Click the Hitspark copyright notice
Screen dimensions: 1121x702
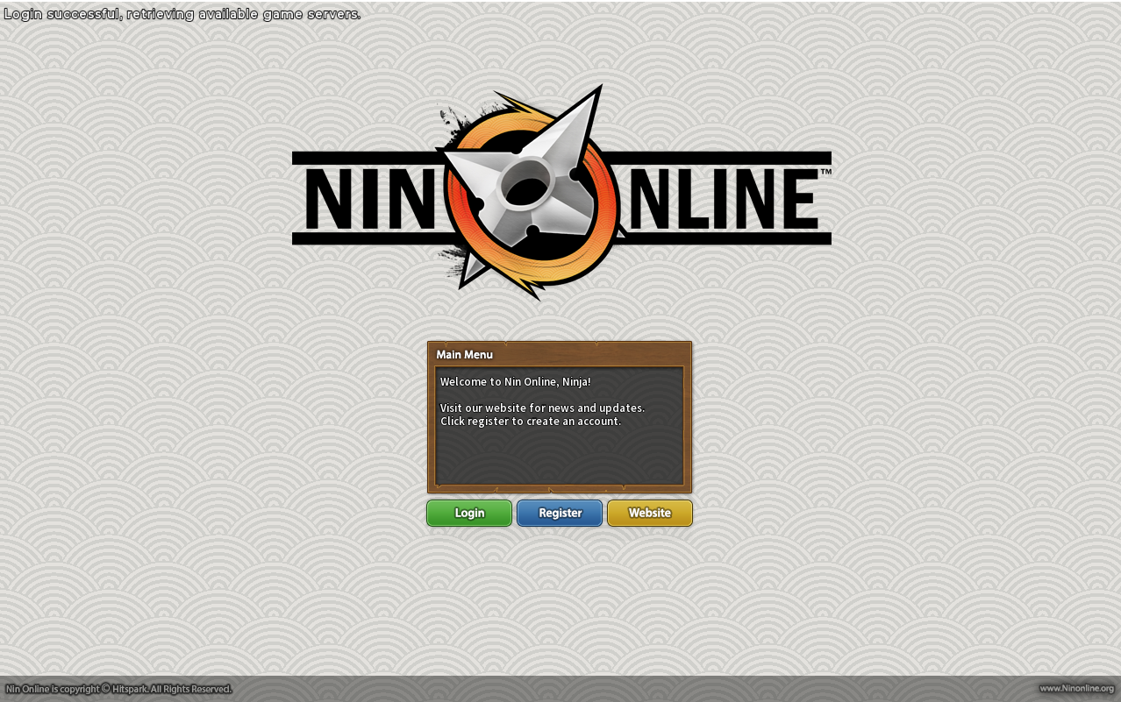point(118,689)
